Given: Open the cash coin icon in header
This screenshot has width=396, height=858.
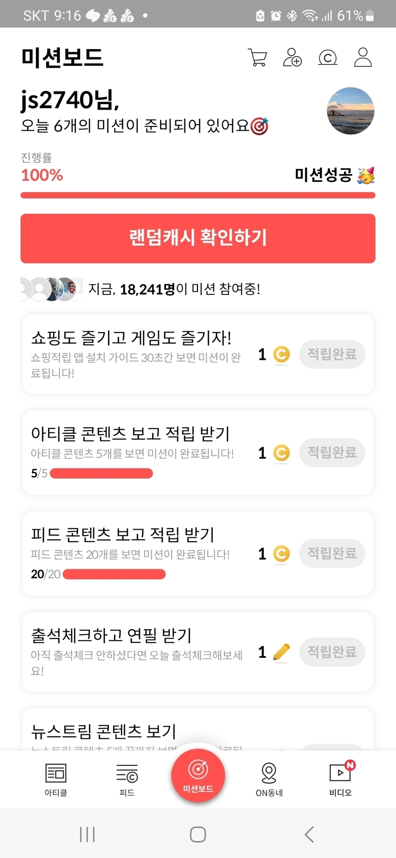Looking at the screenshot, I should (x=328, y=58).
